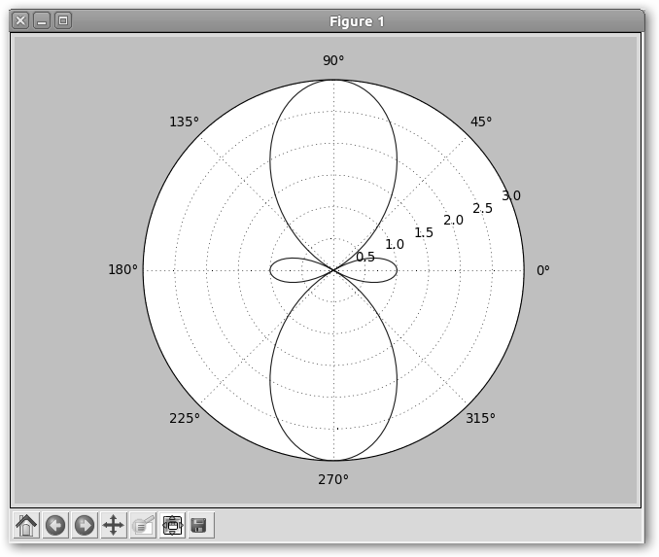Close the Figure 1 window
Viewport: 659px width, 557px height.
point(20,20)
